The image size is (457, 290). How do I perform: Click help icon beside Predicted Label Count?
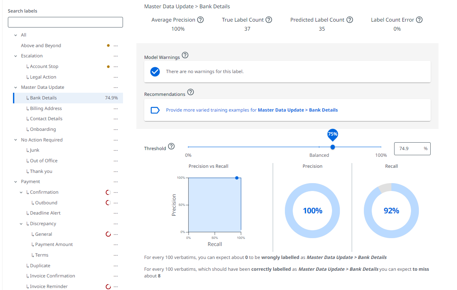349,20
